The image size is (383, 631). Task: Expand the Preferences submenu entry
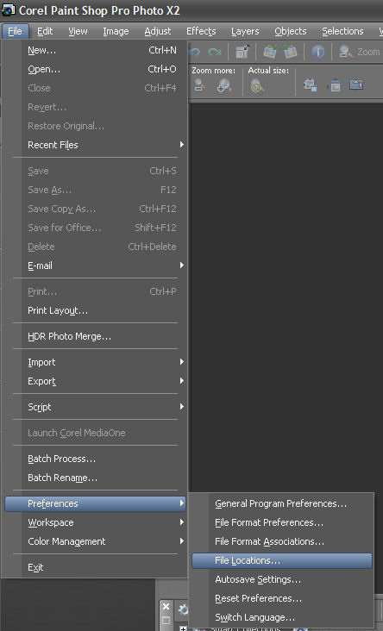click(96, 503)
